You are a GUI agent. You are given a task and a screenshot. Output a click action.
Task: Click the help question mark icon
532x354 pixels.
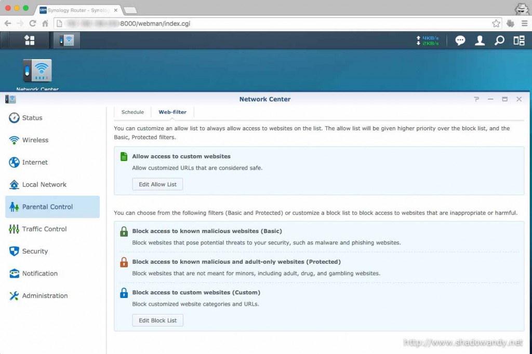476,99
